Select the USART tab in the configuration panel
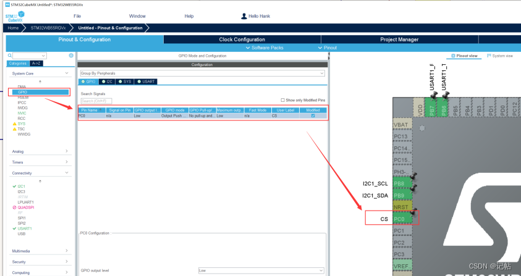Viewport: 521px width, 276px height. point(146,82)
